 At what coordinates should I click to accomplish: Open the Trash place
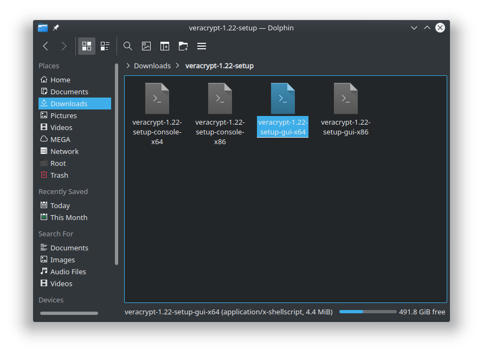[x=75, y=175]
